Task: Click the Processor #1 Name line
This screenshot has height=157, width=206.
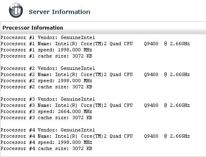Action: click(x=95, y=44)
